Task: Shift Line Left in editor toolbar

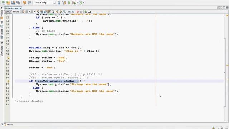Action: click(69, 12)
